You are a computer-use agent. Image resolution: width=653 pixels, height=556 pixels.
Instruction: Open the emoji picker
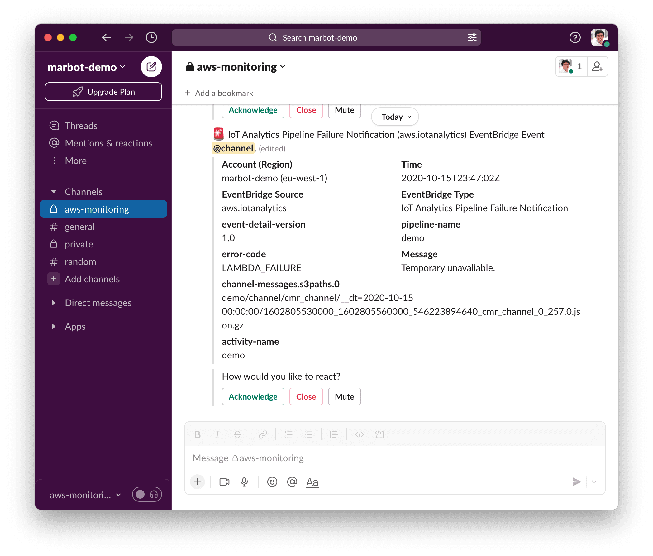272,482
